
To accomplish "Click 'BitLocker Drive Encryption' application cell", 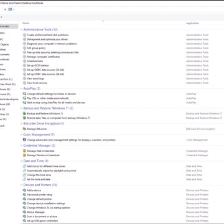I will pos(200,129).
